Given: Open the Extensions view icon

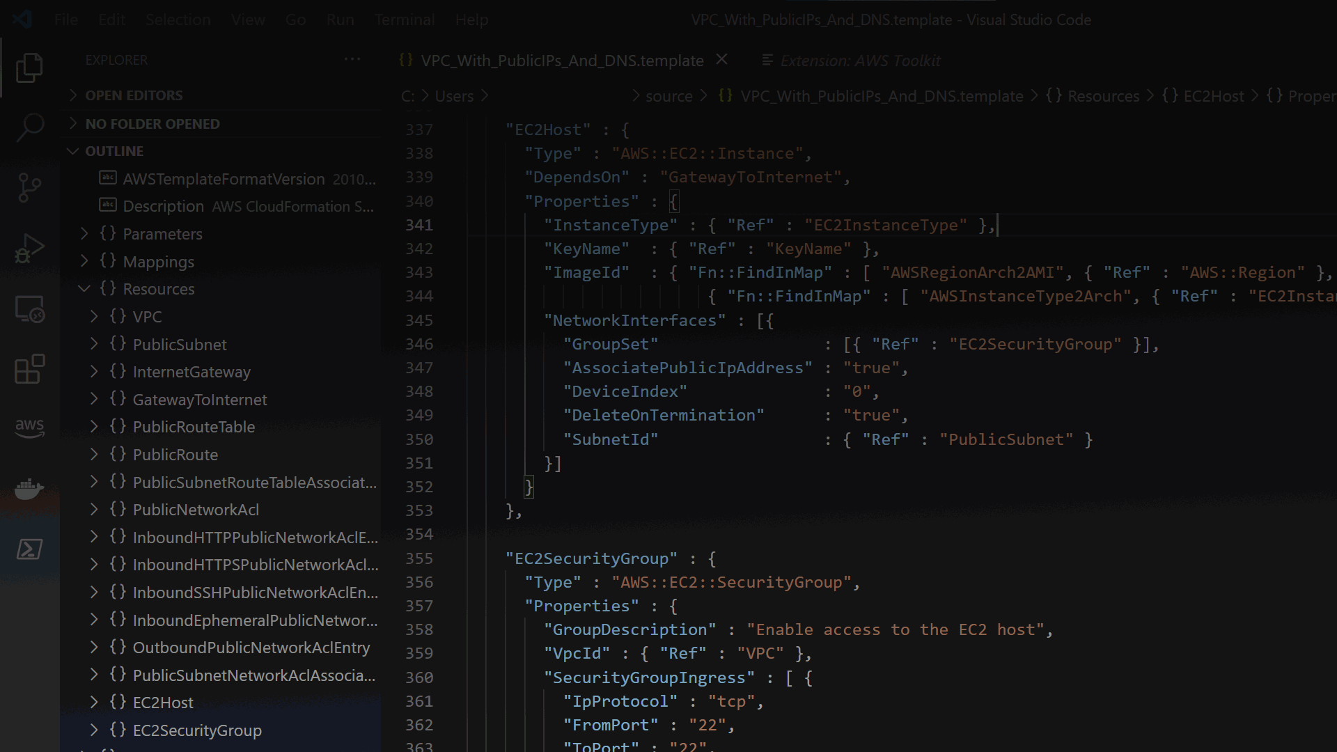Looking at the screenshot, I should [29, 369].
